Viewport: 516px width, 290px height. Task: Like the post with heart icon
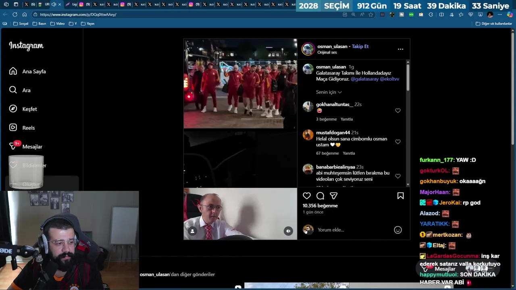(x=307, y=196)
